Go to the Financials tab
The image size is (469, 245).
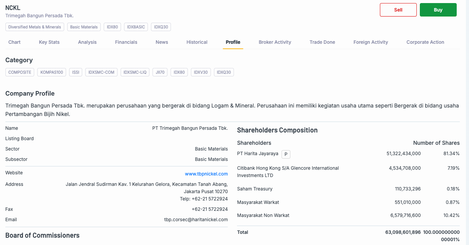tap(126, 42)
